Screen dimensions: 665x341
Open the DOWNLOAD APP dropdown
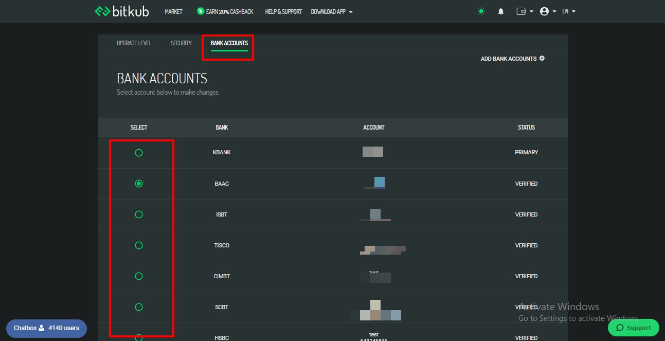[x=331, y=11]
